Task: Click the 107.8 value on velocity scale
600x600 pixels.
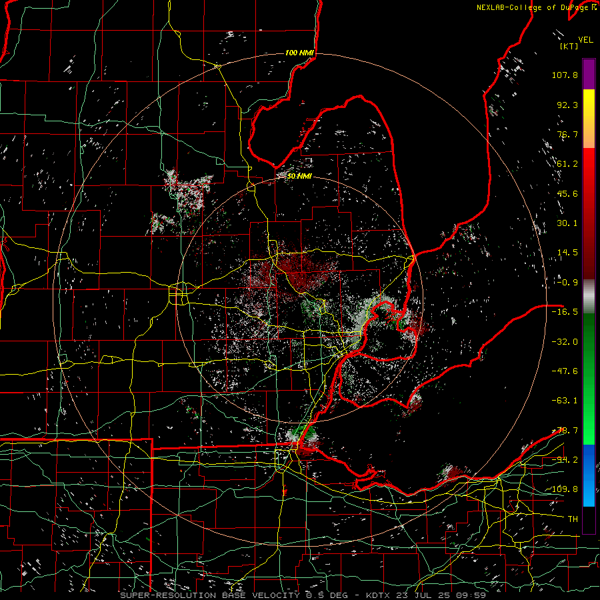Action: (x=565, y=75)
